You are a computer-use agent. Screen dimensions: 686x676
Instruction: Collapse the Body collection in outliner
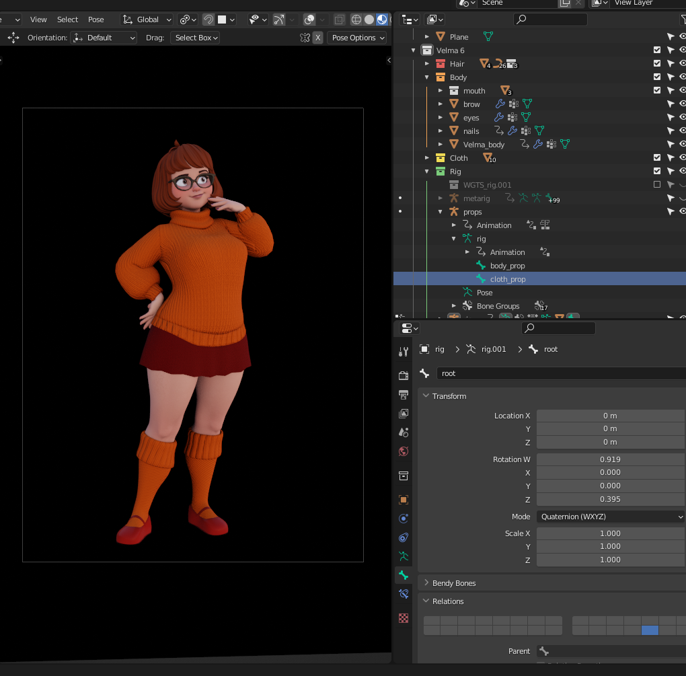(x=427, y=77)
